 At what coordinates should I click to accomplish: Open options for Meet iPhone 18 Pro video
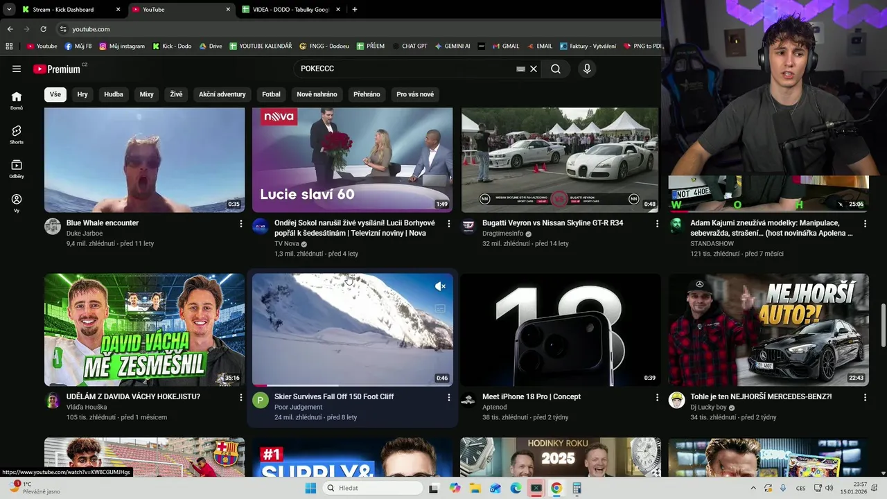click(x=657, y=397)
